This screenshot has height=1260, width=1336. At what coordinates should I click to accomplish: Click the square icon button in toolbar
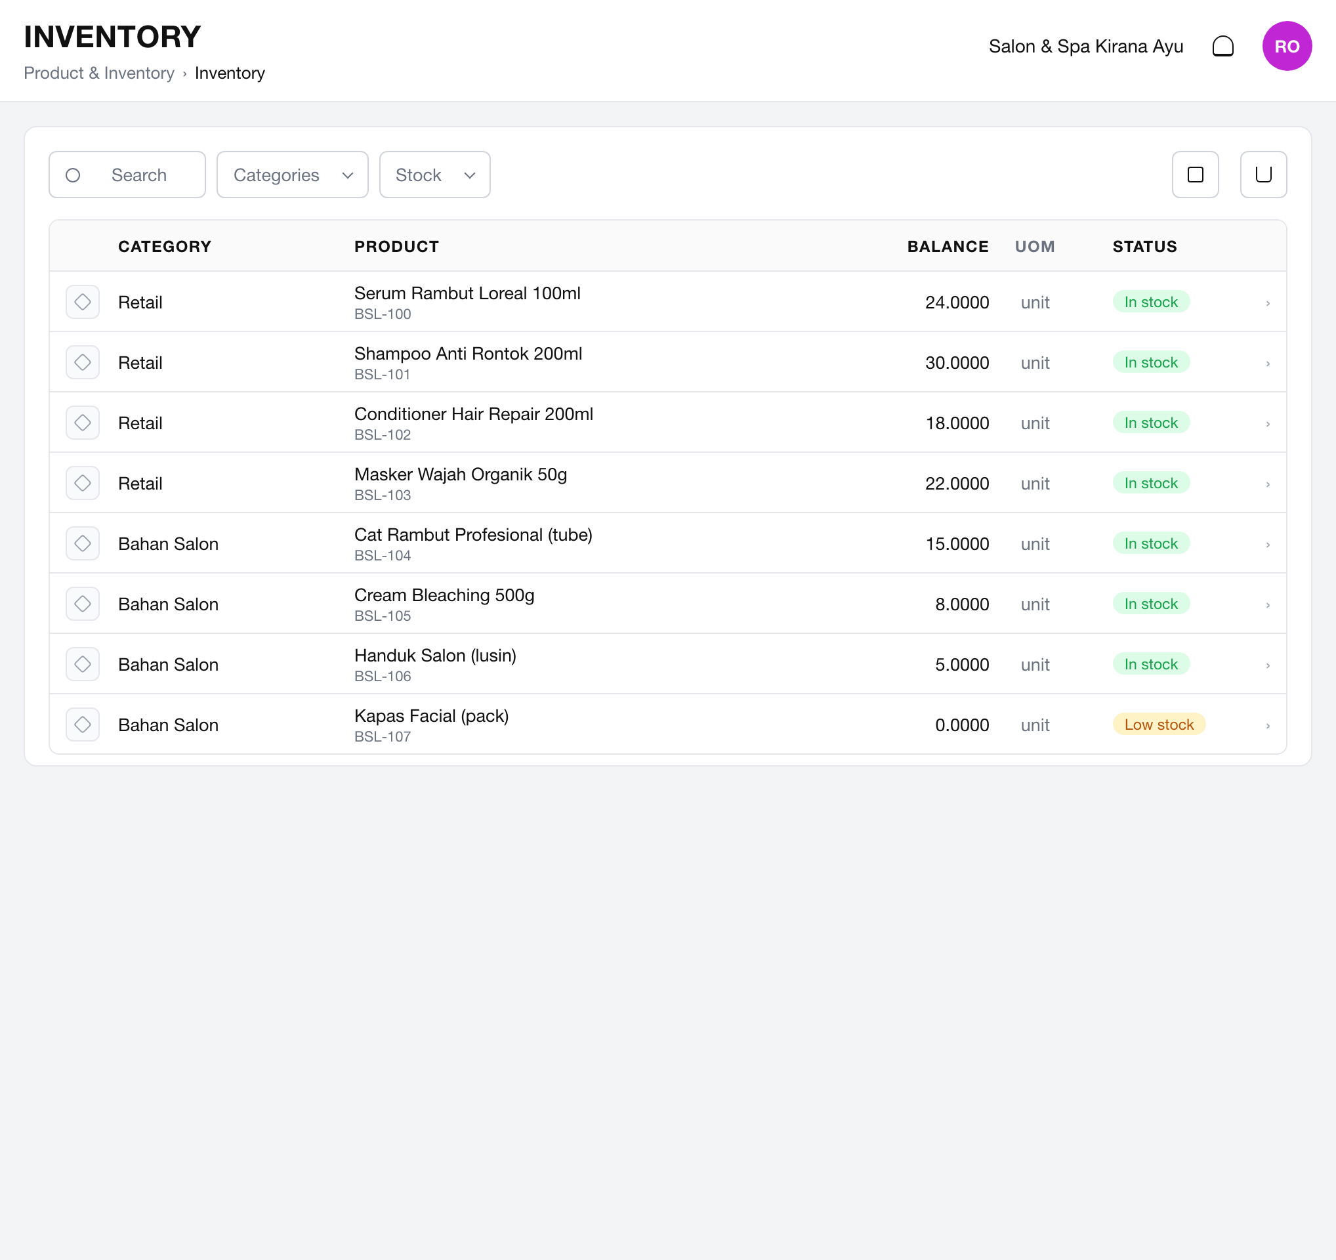pos(1195,175)
